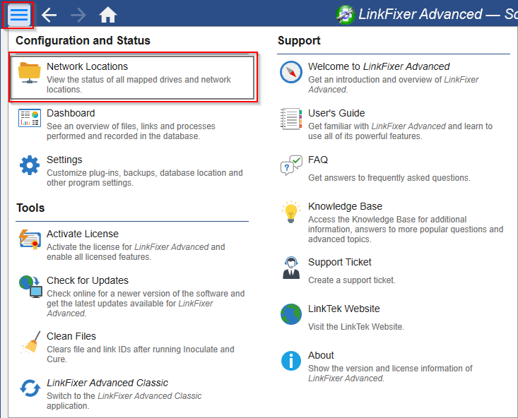Go to the Home screen icon
Viewport: 518px width, 418px height.
[107, 15]
